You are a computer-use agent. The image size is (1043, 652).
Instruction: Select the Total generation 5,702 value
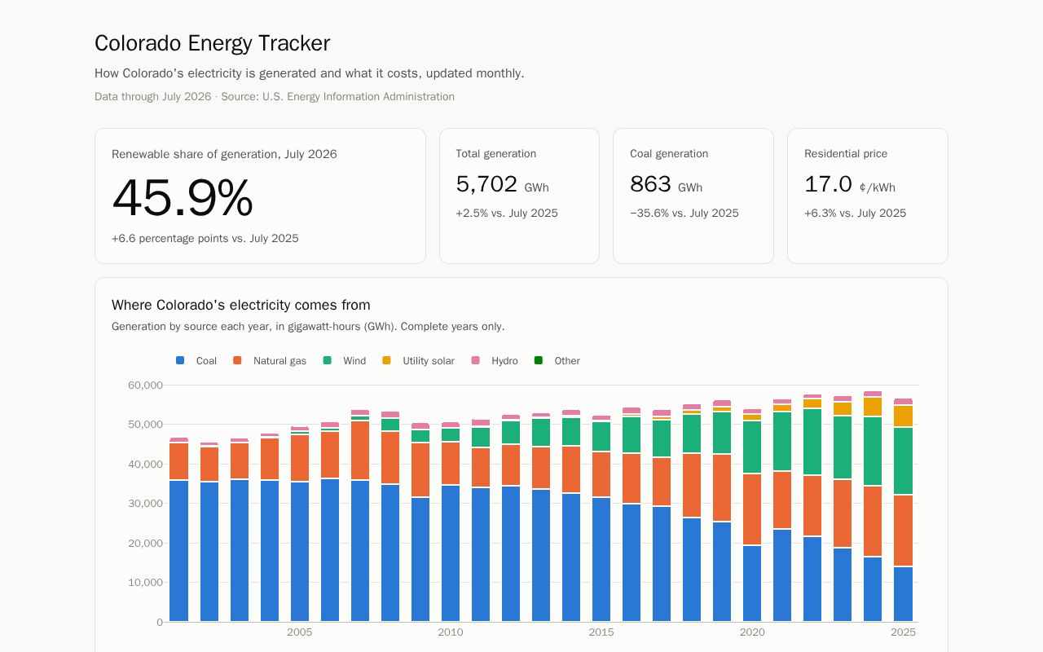tap(486, 184)
